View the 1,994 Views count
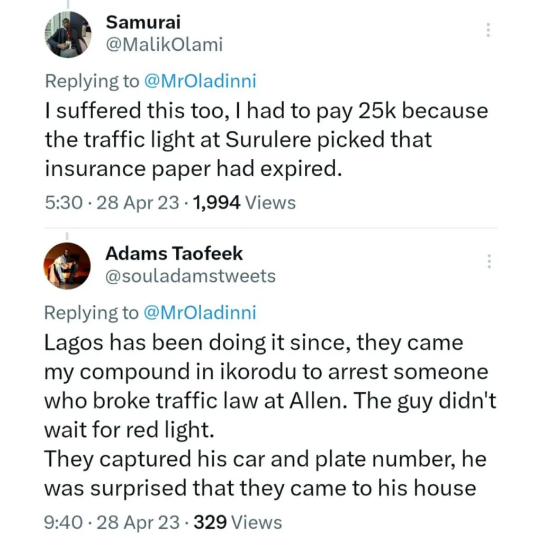542x542 pixels. coord(245,202)
